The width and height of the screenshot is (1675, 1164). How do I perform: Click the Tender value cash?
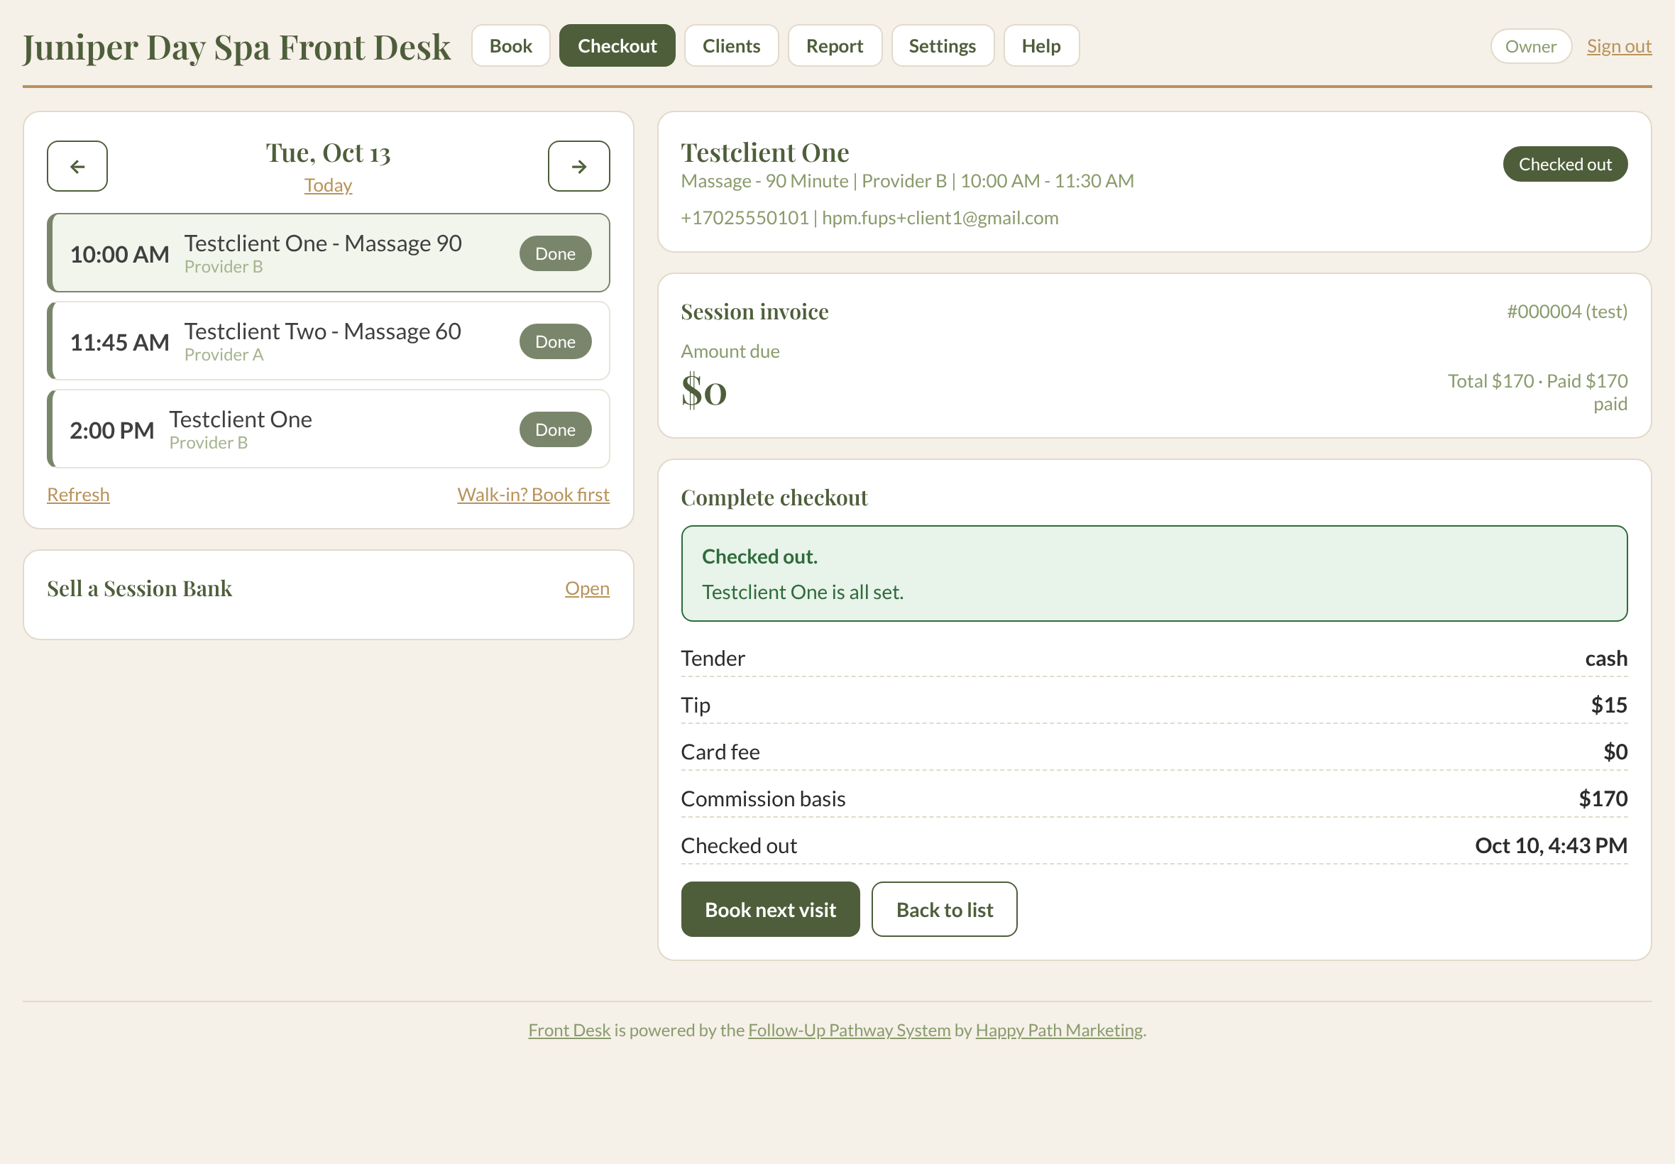[x=1606, y=659]
